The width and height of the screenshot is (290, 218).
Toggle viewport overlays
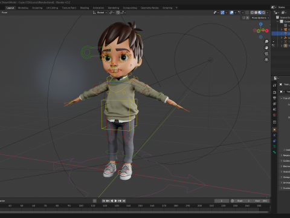point(231,13)
